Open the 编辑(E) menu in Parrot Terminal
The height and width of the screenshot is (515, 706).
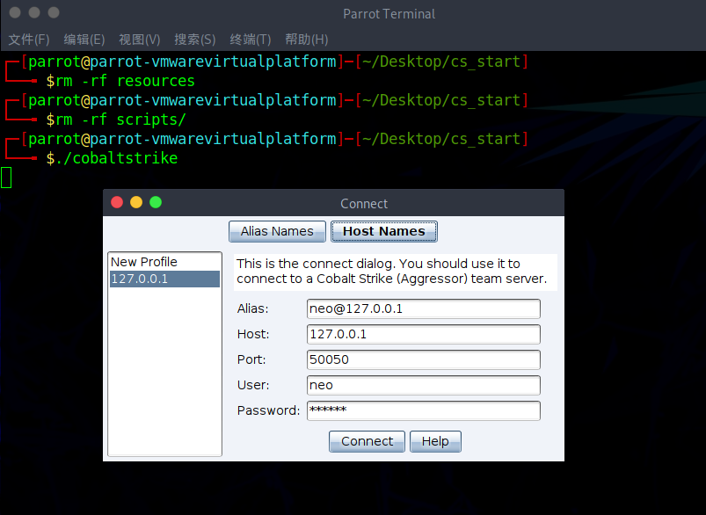[84, 40]
